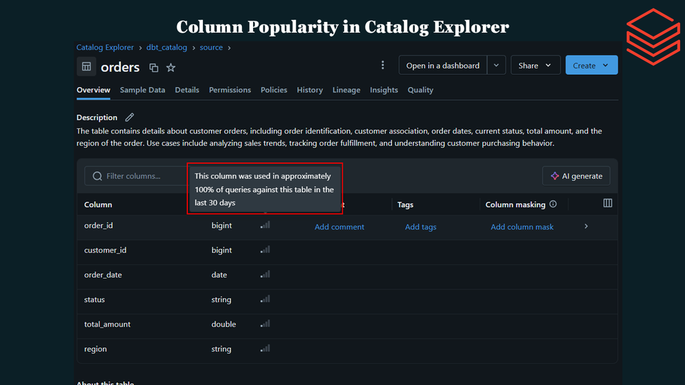Screen dimensions: 685x385
Task: Copy the orders table name icon
Action: click(154, 68)
